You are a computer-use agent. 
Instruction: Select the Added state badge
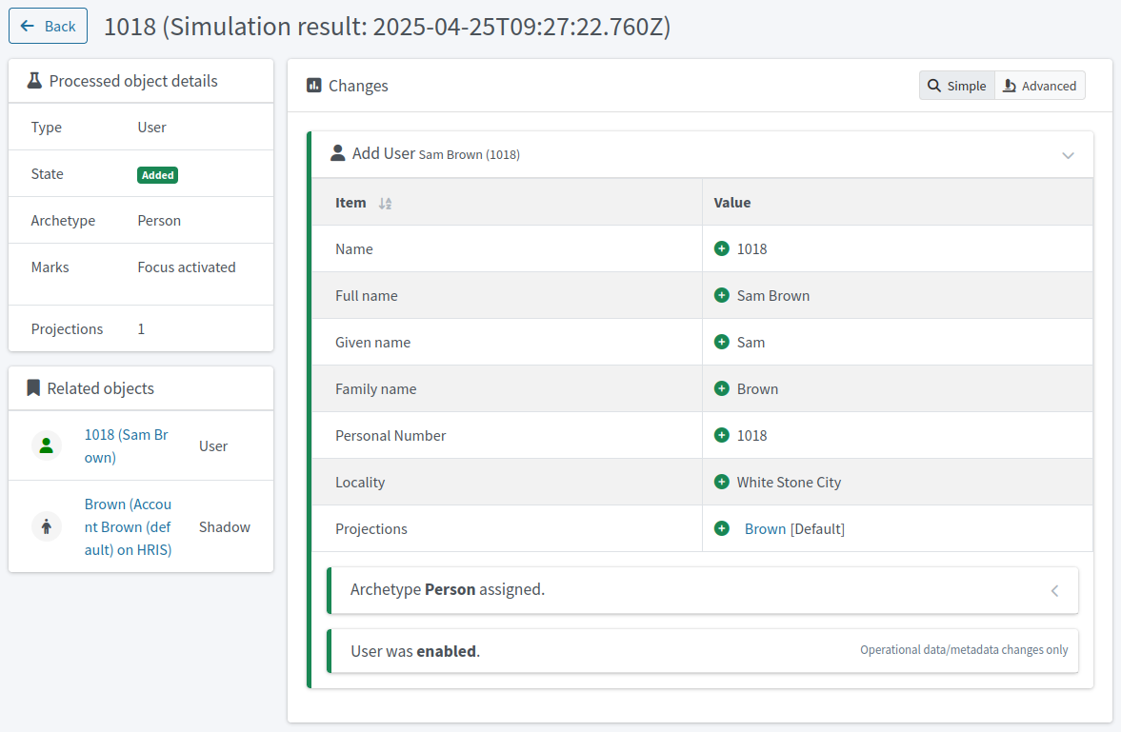coord(157,175)
